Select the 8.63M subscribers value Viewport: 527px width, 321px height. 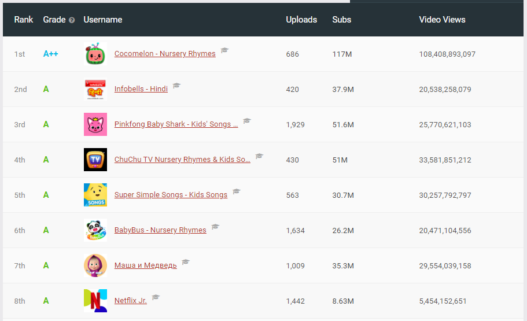[x=343, y=301]
